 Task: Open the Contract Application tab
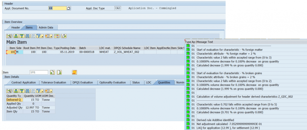[23, 82]
